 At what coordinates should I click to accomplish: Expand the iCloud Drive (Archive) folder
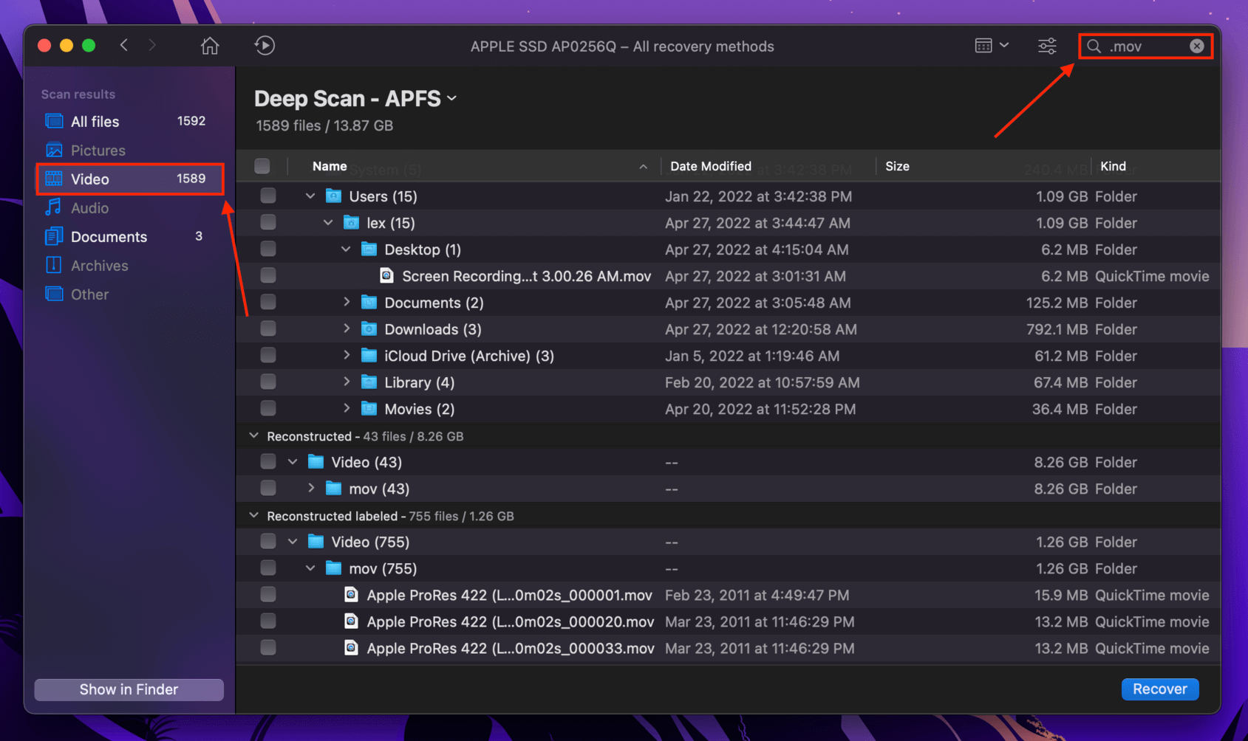[346, 355]
